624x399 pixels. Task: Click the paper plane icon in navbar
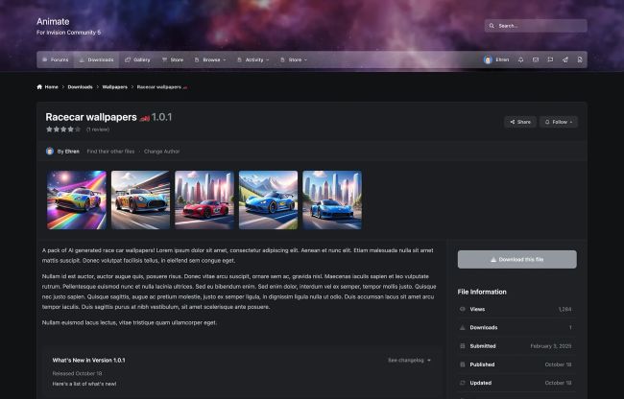point(565,59)
